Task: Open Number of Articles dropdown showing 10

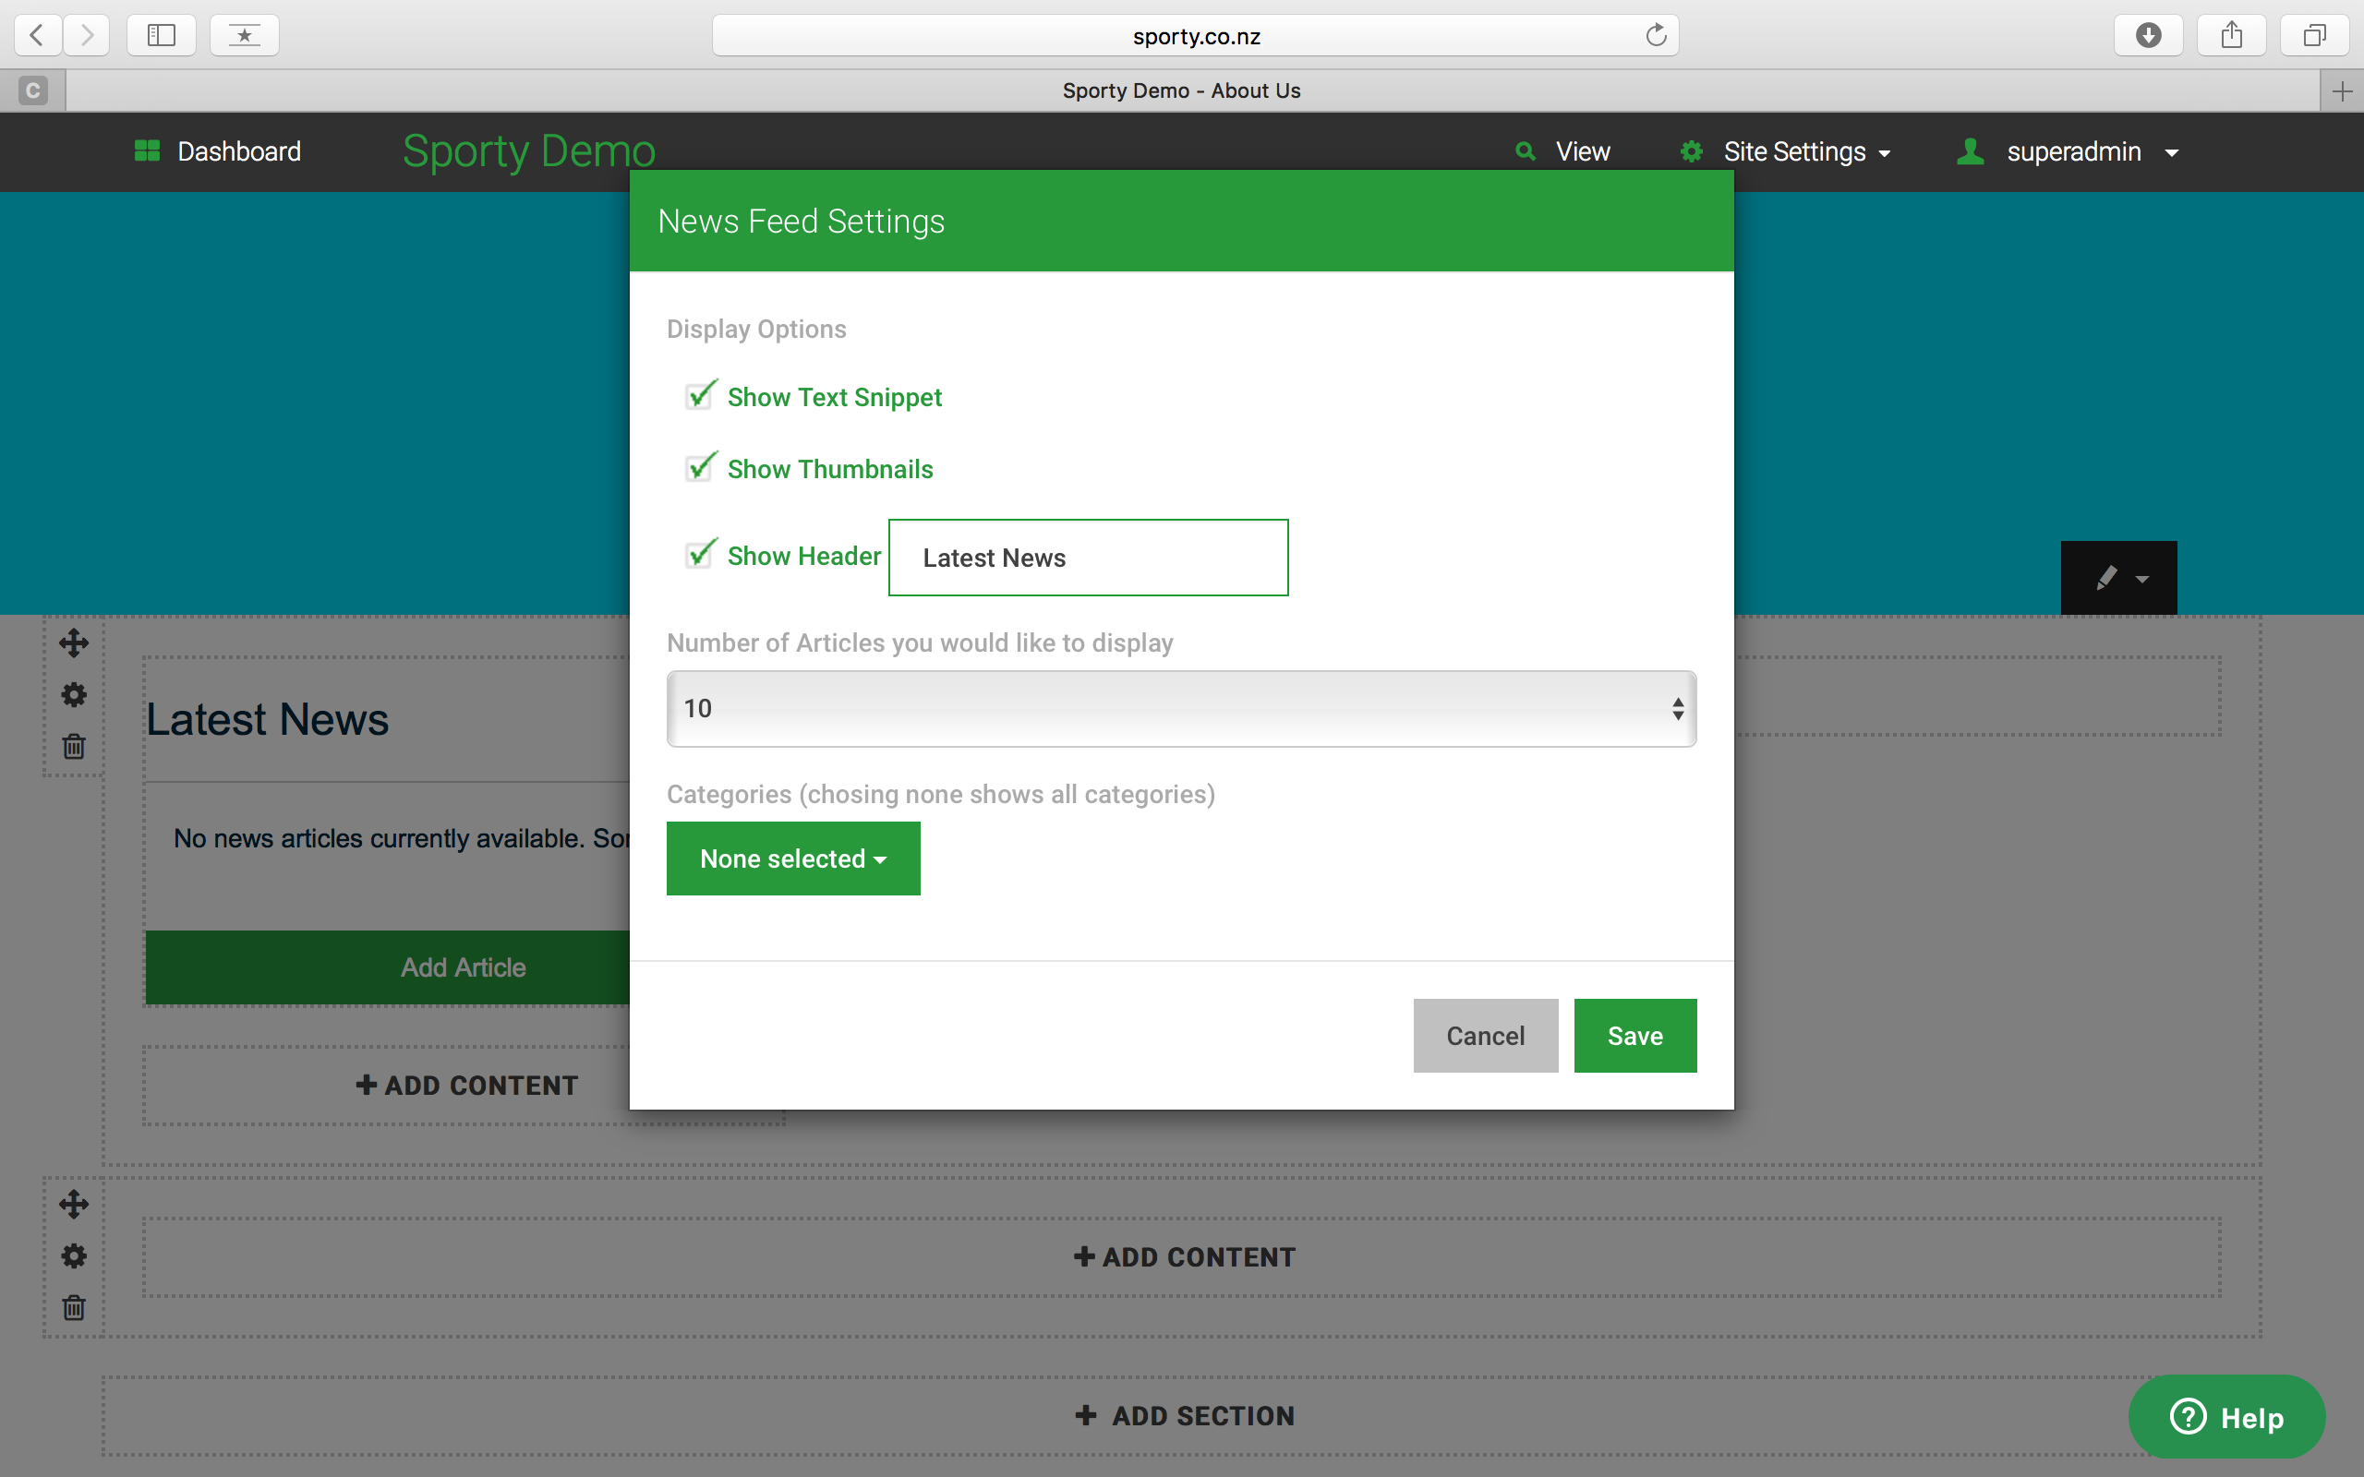Action: pos(1181,708)
